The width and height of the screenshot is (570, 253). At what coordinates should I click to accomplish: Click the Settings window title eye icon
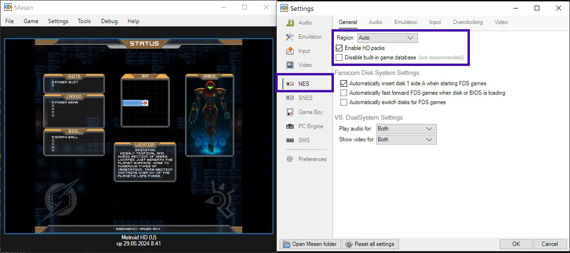coord(284,8)
